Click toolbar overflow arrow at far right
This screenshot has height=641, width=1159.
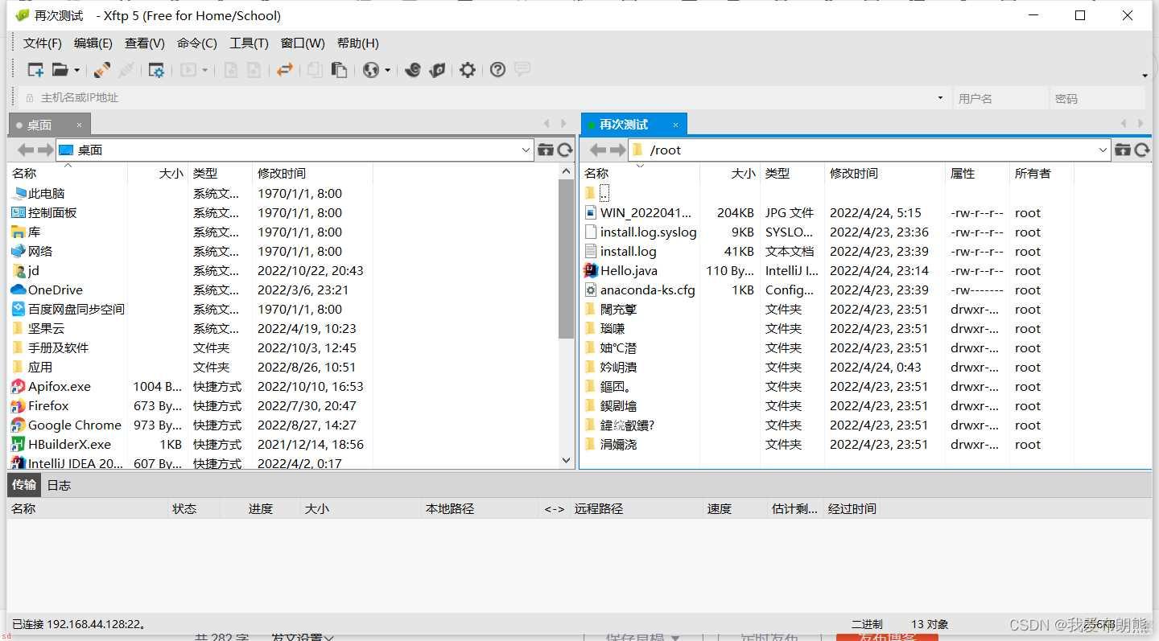1145,76
